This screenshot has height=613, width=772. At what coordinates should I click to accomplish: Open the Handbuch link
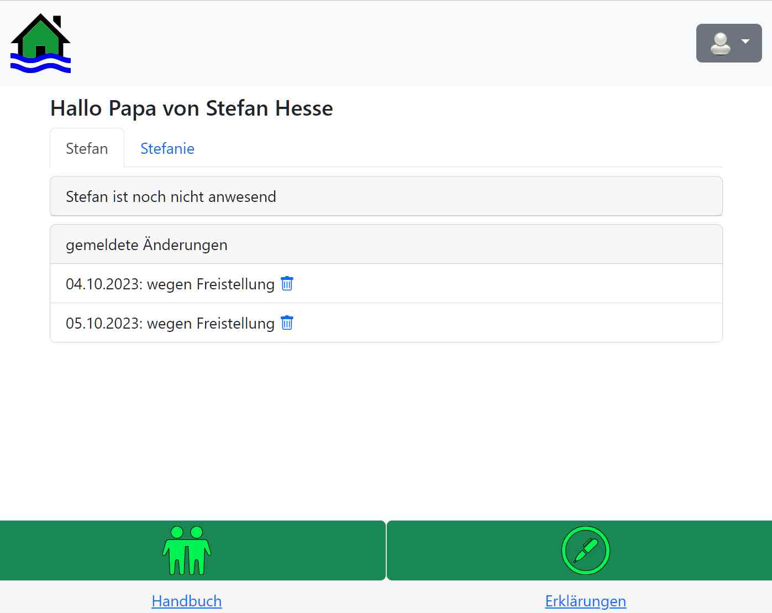pyautogui.click(x=187, y=601)
